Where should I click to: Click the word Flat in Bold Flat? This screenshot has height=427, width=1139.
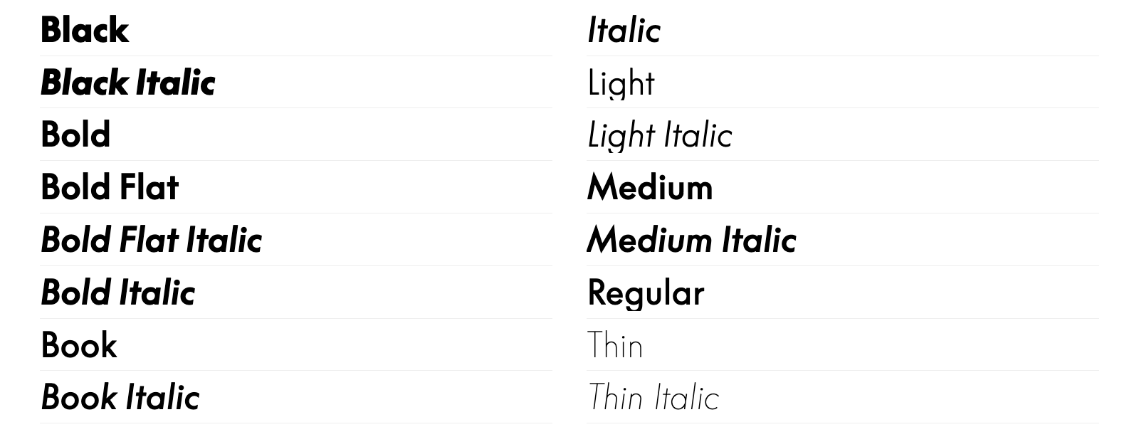coord(149,187)
